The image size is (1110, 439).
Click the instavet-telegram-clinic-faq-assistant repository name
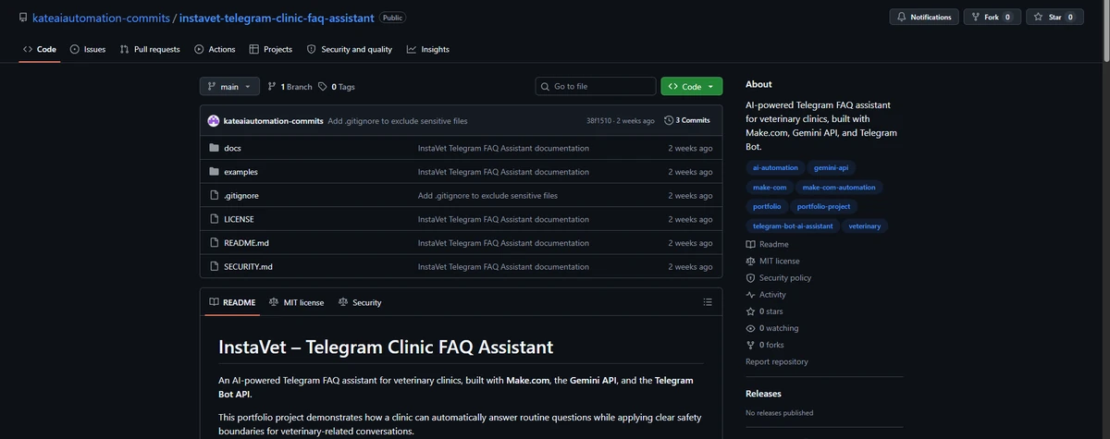pos(277,17)
